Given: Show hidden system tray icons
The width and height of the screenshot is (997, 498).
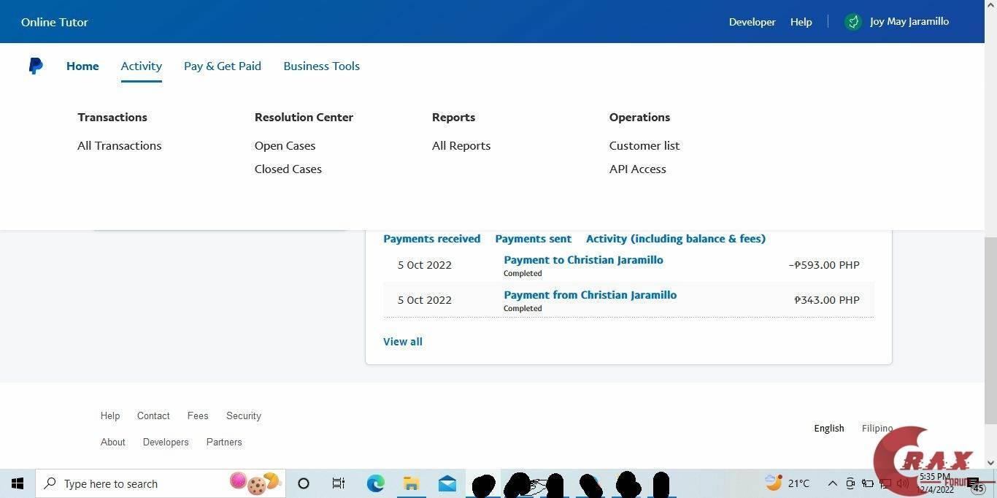Looking at the screenshot, I should (832, 483).
